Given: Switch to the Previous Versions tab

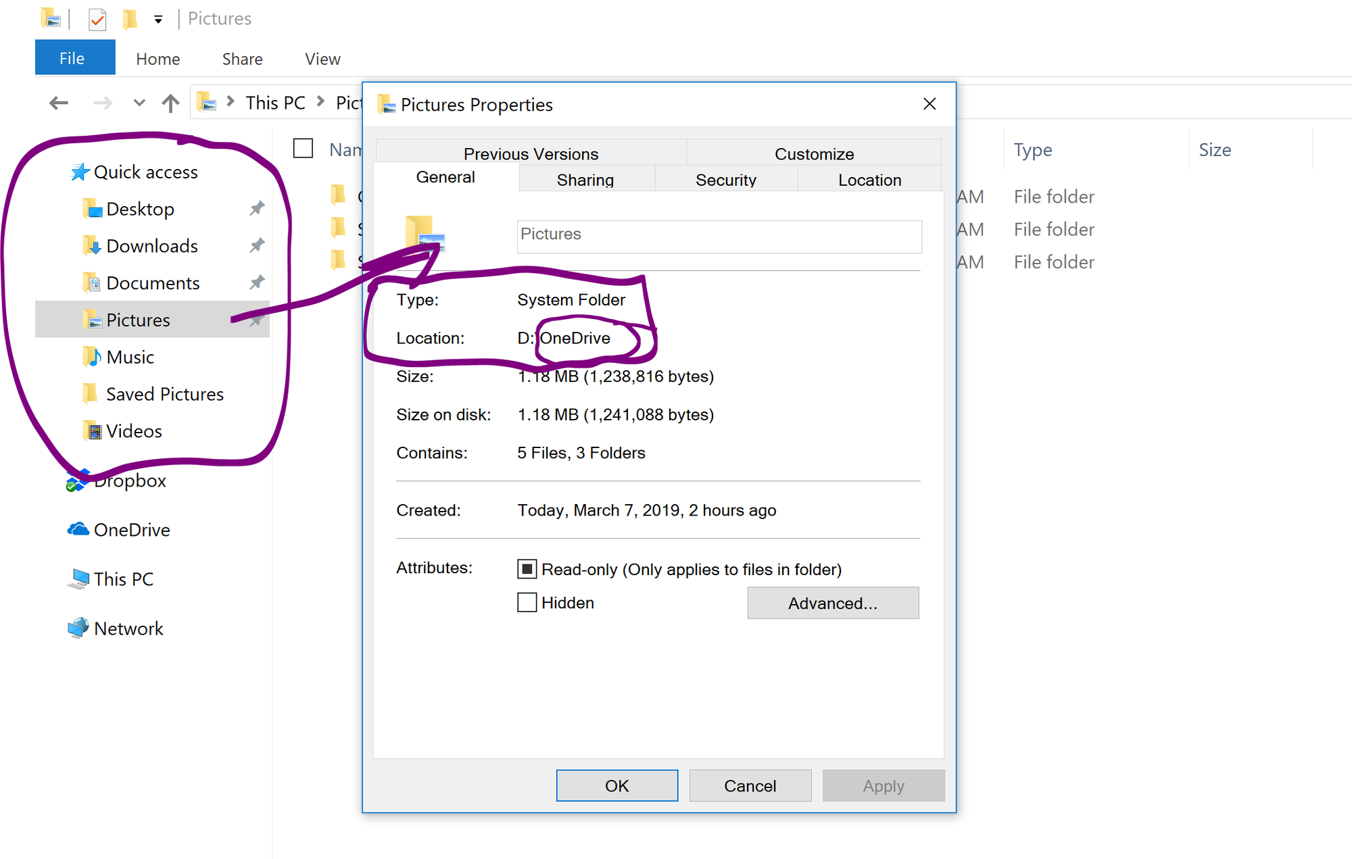Looking at the screenshot, I should [531, 153].
